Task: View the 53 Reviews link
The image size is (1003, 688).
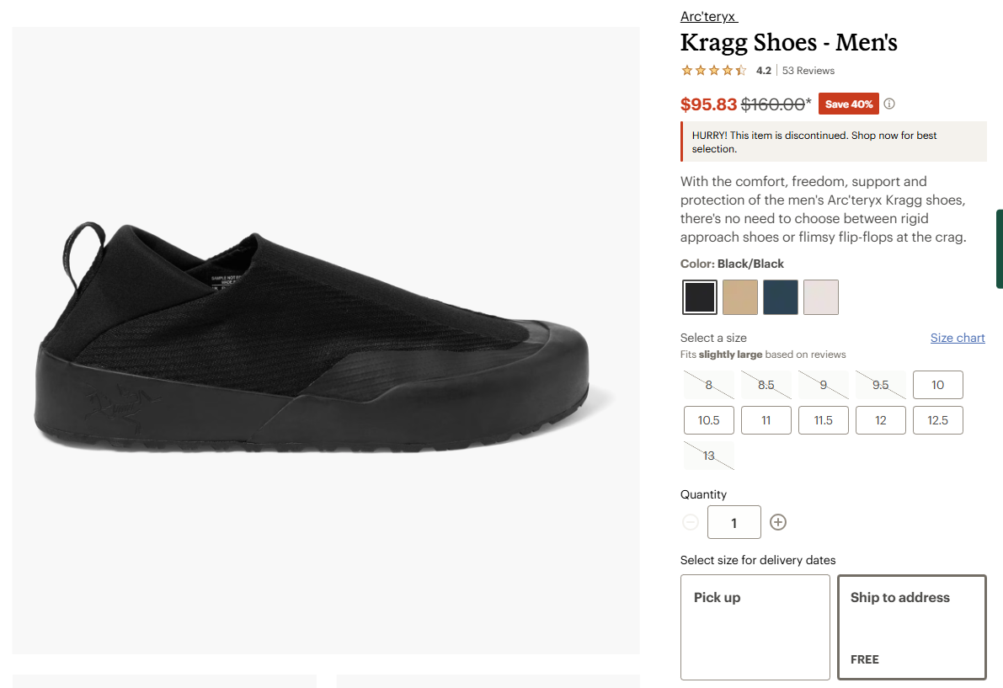Action: click(808, 71)
